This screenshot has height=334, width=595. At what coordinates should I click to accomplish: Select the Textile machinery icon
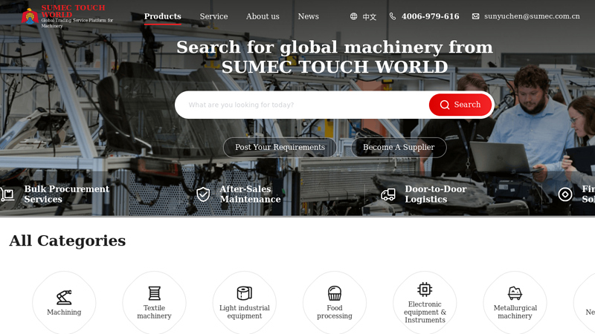pyautogui.click(x=154, y=293)
